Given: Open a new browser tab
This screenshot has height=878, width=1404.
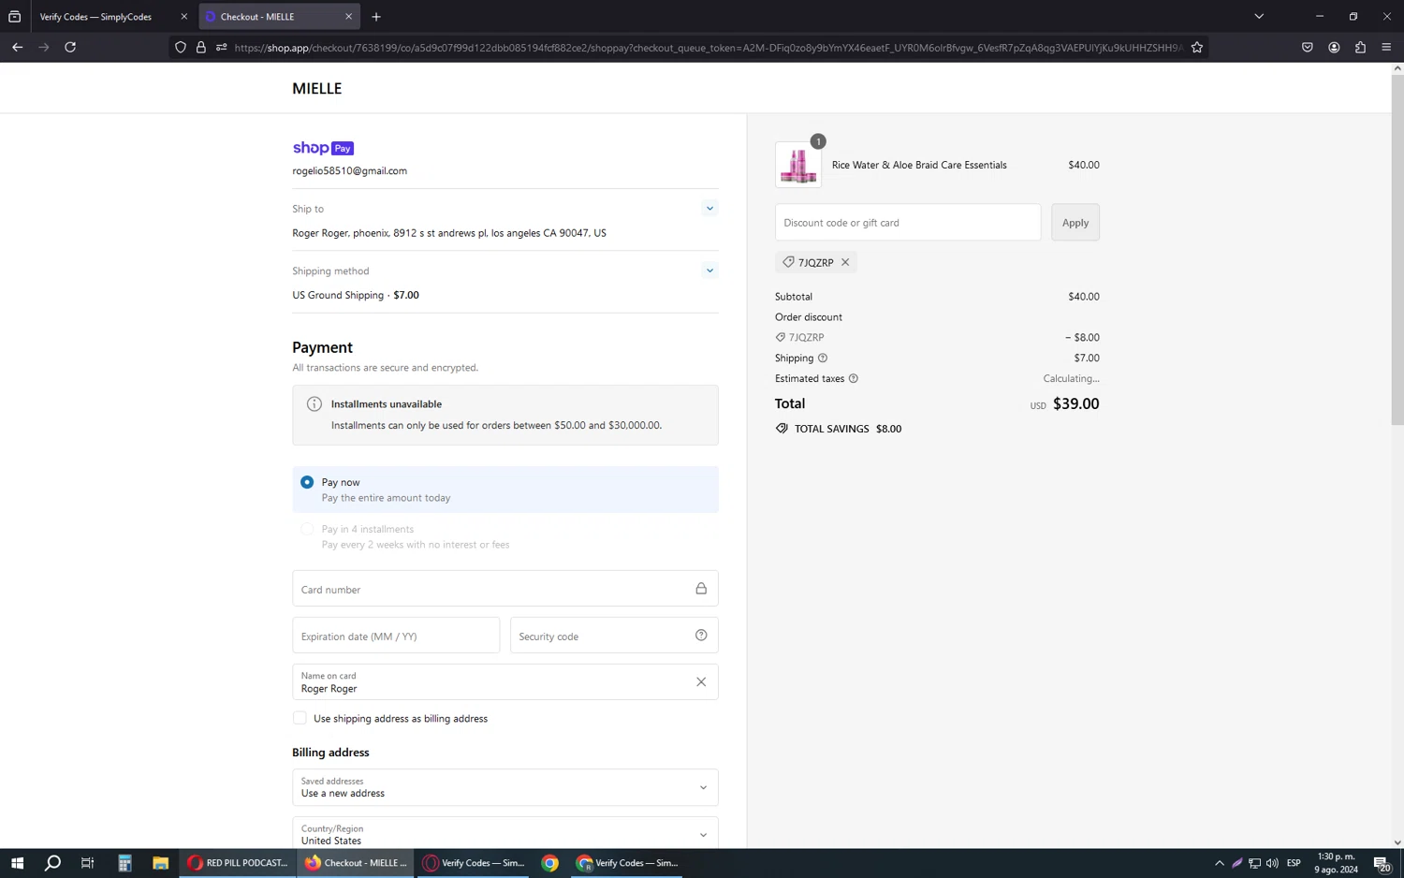Looking at the screenshot, I should click(x=376, y=17).
